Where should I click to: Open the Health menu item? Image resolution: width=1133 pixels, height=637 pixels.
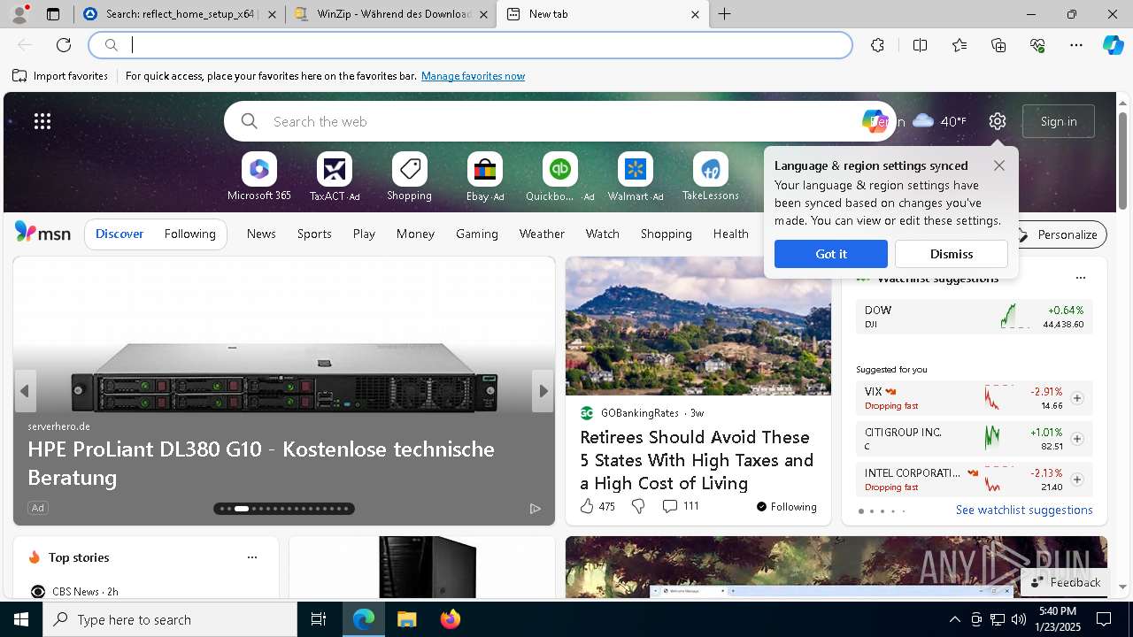(x=730, y=234)
